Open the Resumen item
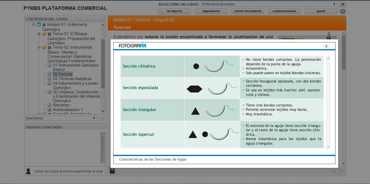Viewport: 370px width, 184px height. click(x=61, y=105)
